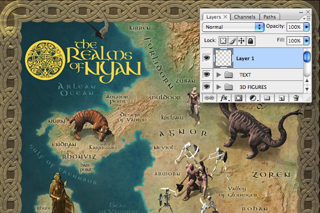The width and height of the screenshot is (320, 213).
Task: Select the Layers tab
Action: click(x=213, y=17)
